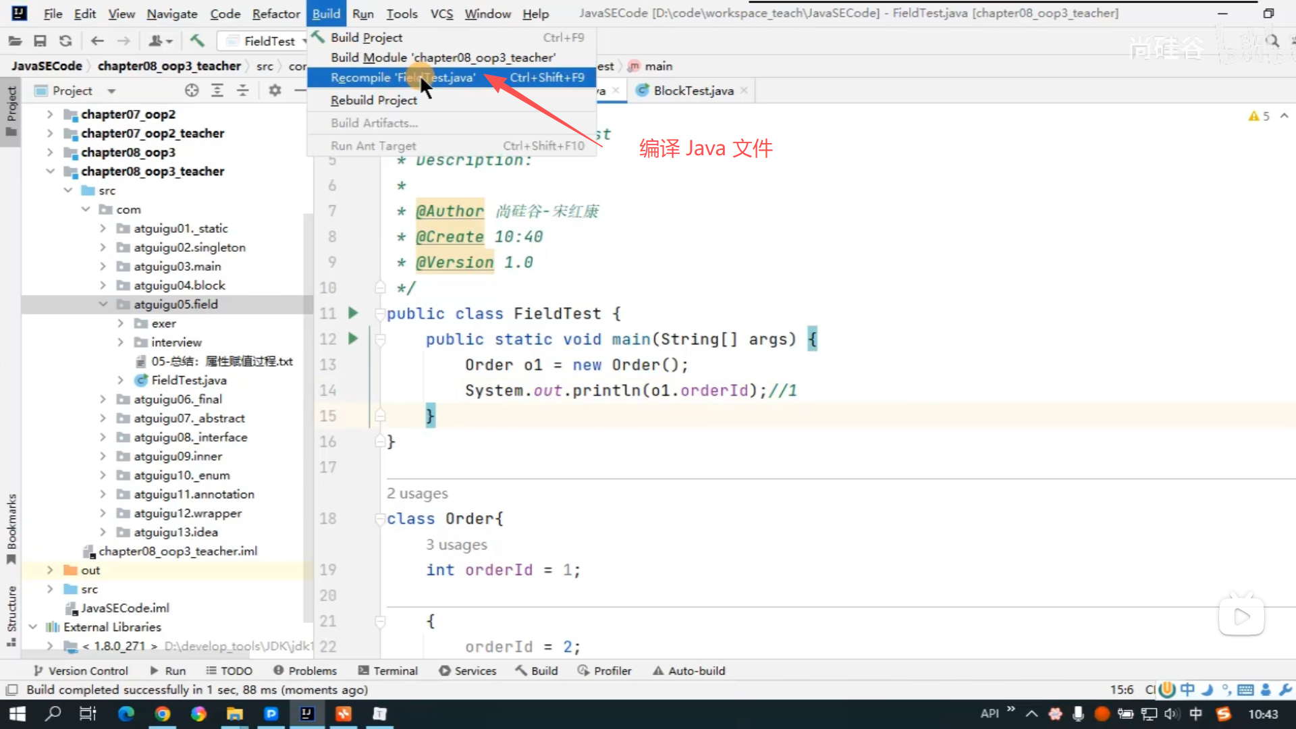Select Rebuild Project menu entry

tap(374, 100)
